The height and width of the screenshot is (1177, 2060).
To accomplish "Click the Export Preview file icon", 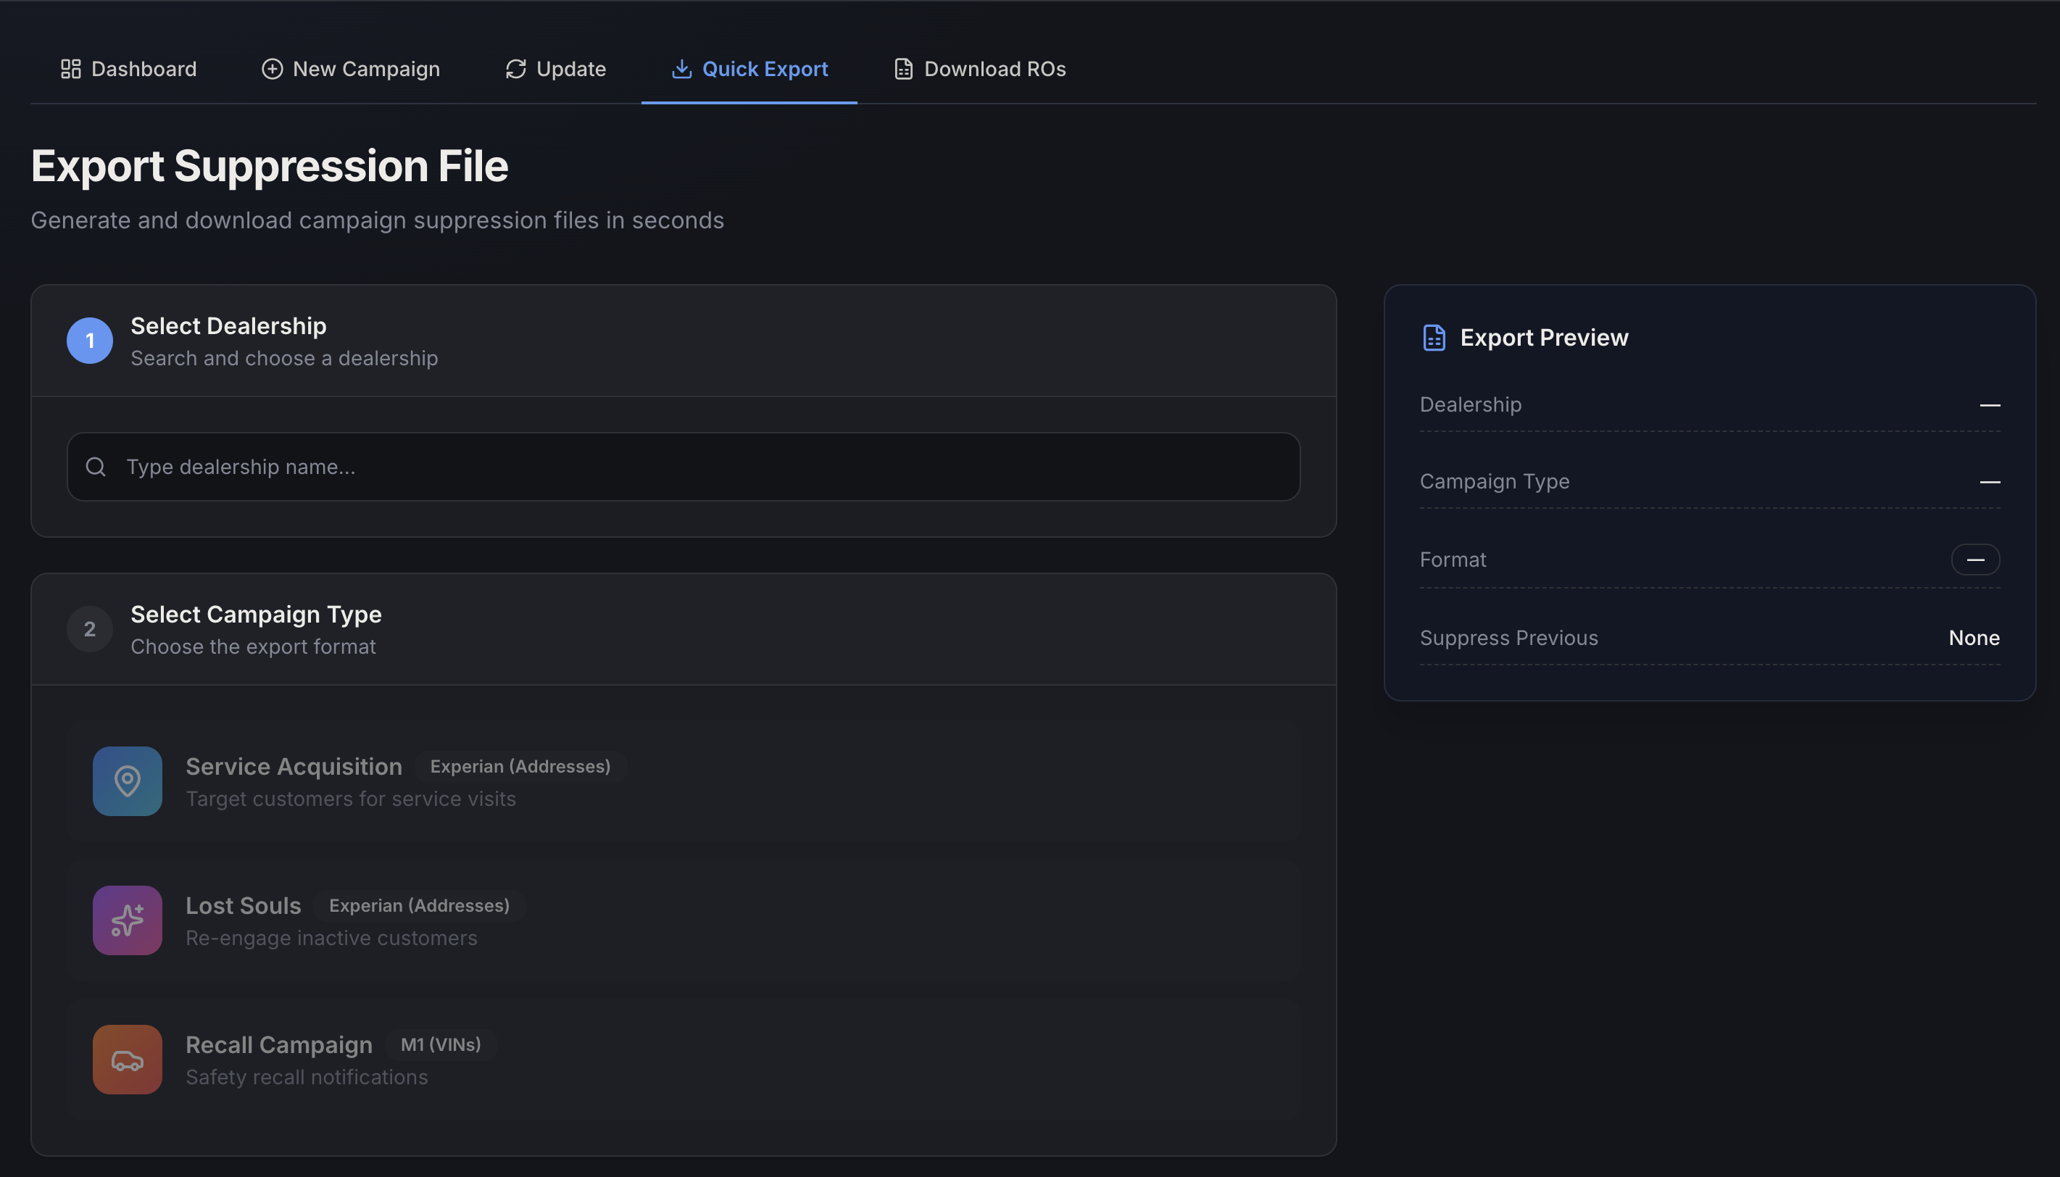I will pos(1434,338).
